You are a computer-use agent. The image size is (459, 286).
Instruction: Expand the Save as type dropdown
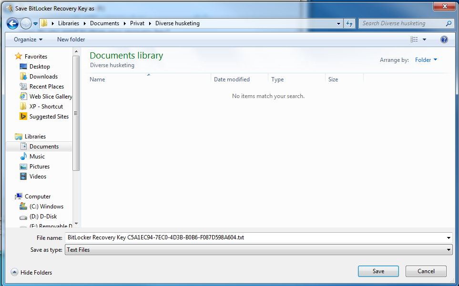coord(449,250)
